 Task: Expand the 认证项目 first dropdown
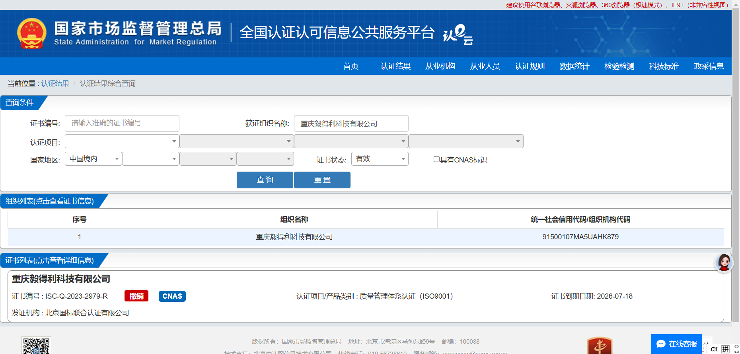[122, 141]
